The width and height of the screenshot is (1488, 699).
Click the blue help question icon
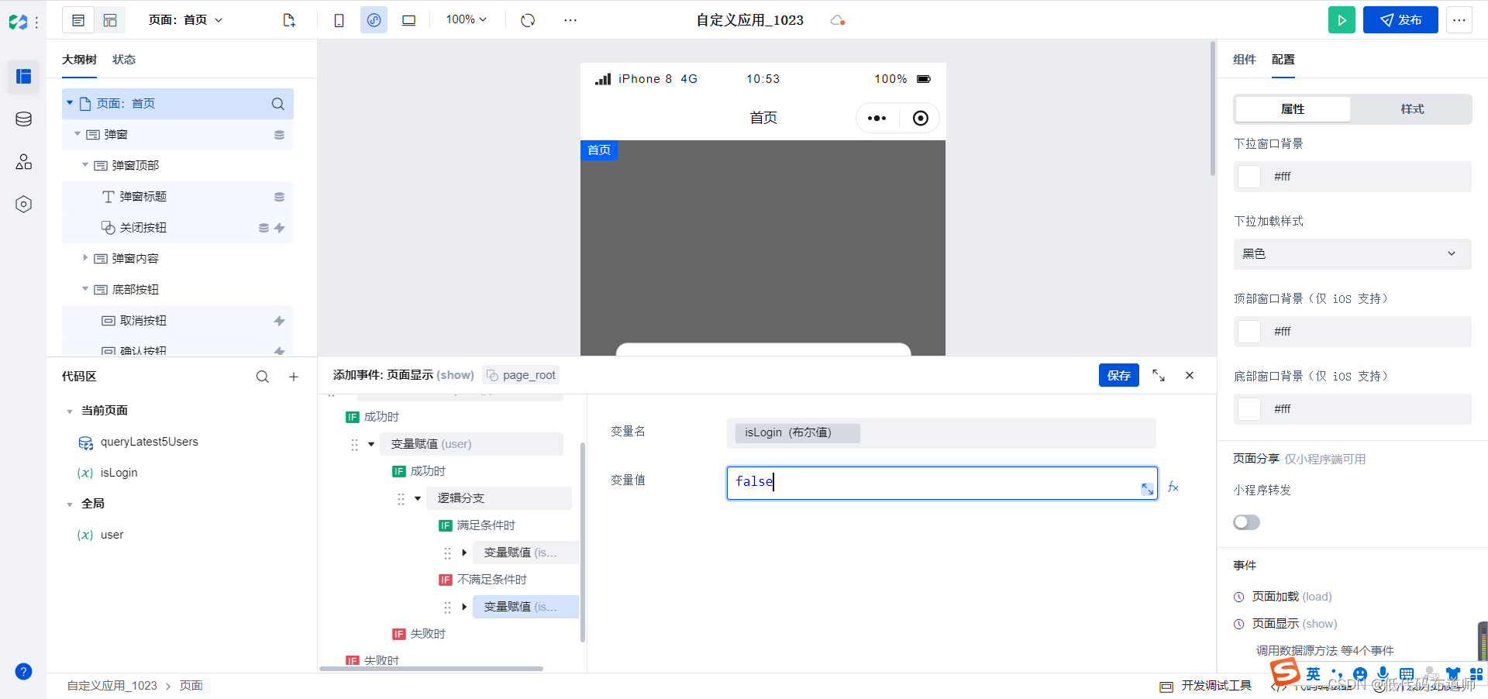click(23, 671)
